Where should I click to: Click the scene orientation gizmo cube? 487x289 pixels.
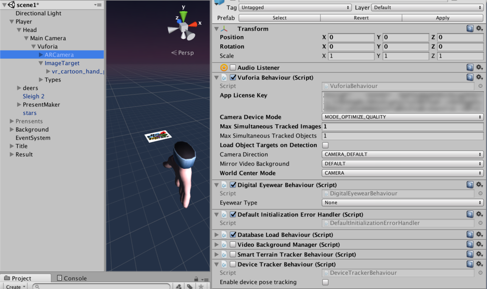coord(183,27)
